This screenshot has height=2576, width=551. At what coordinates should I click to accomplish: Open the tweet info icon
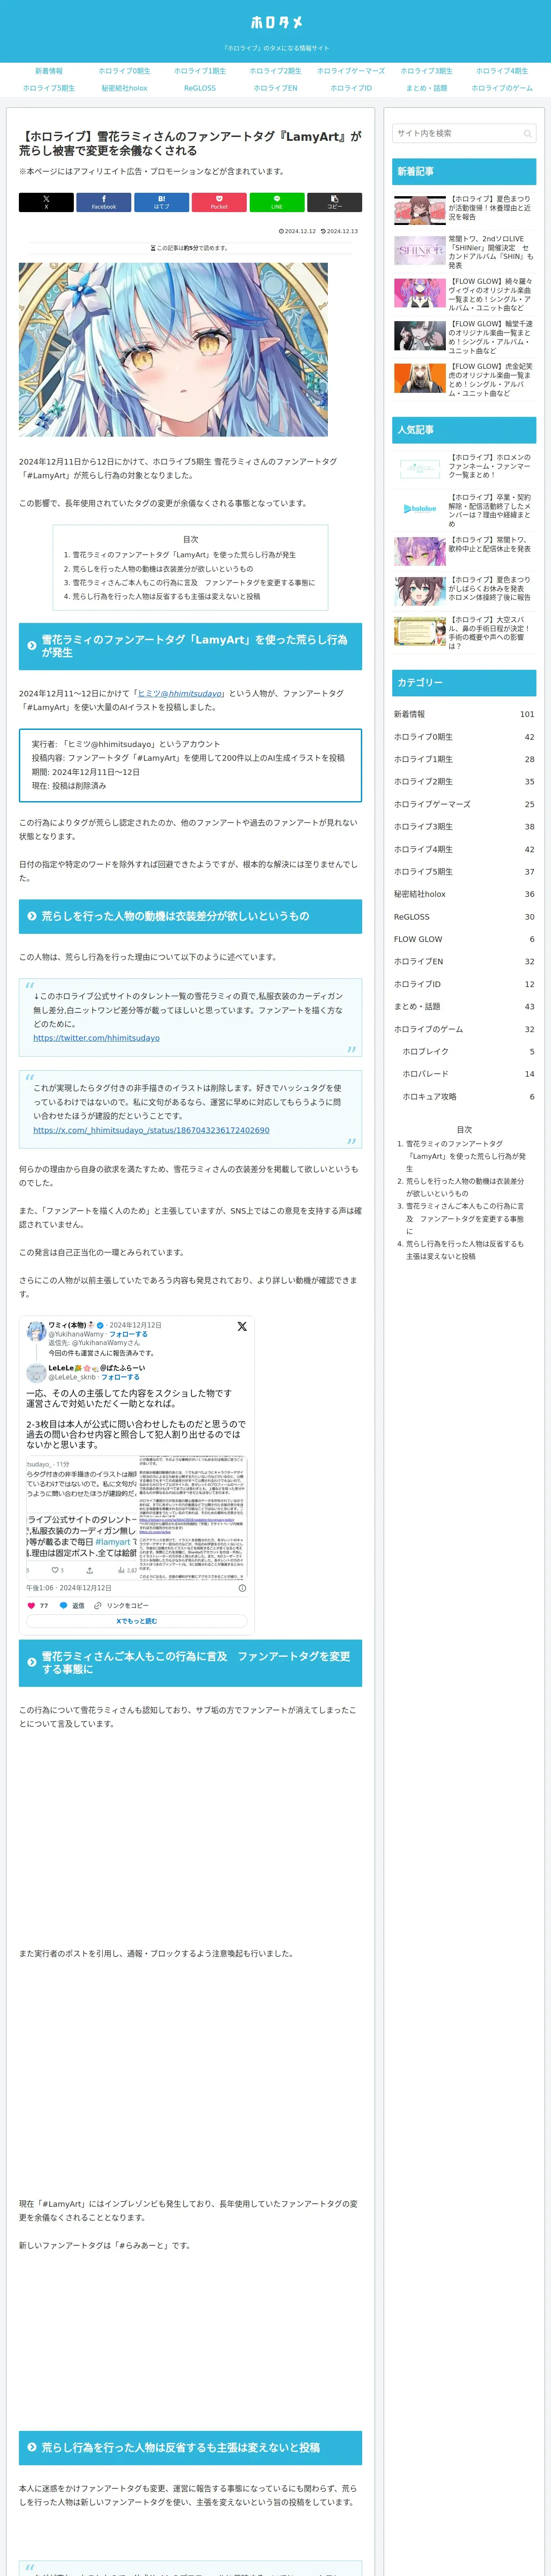tap(242, 1588)
